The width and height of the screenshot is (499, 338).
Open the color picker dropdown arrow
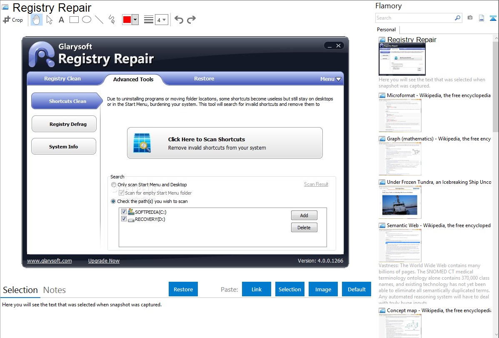pyautogui.click(x=135, y=20)
